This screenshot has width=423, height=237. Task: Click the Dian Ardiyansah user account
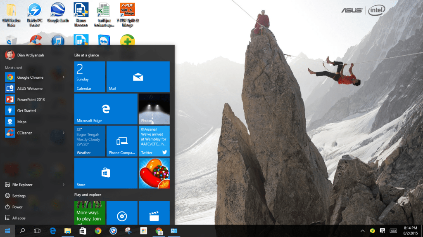point(24,55)
